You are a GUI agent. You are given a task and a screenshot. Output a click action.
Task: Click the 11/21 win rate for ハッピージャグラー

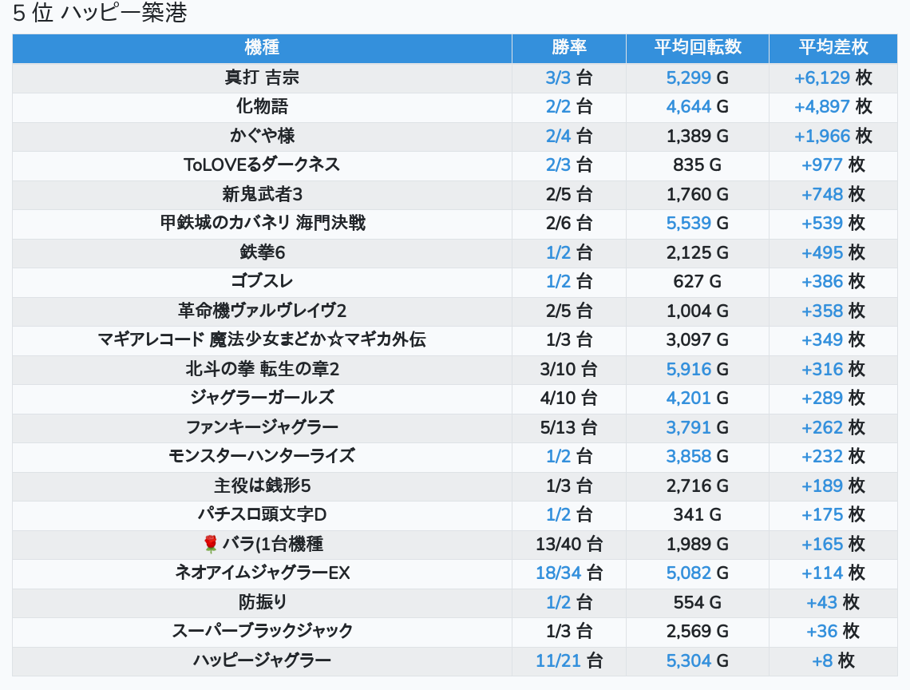559,660
